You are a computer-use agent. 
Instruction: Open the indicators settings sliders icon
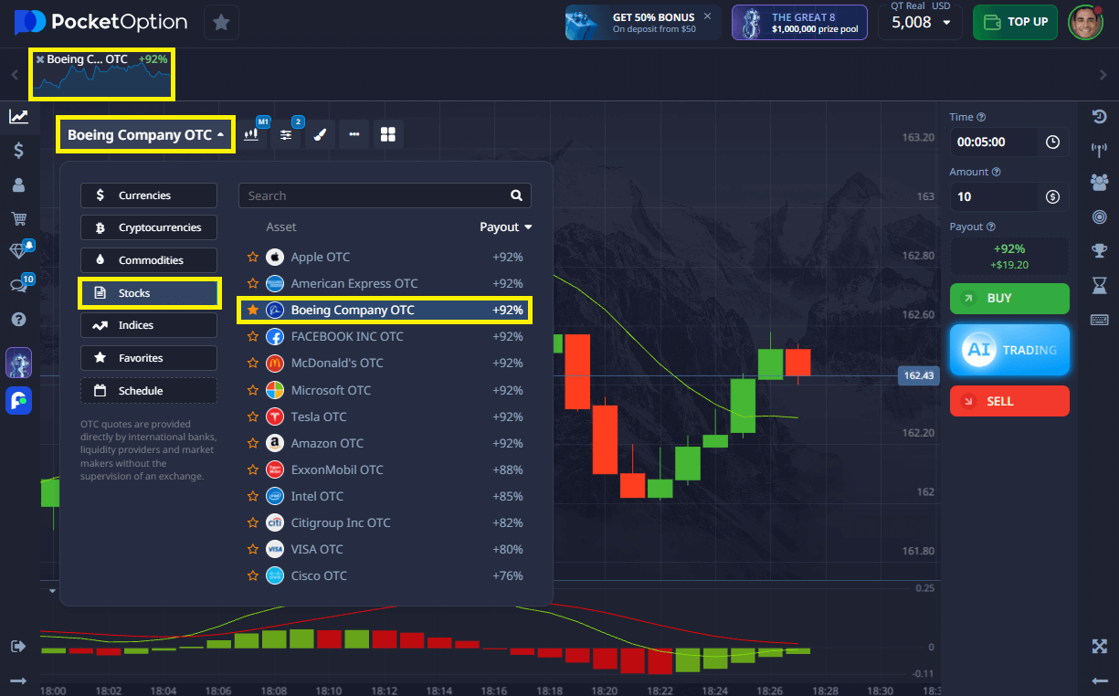(x=286, y=134)
